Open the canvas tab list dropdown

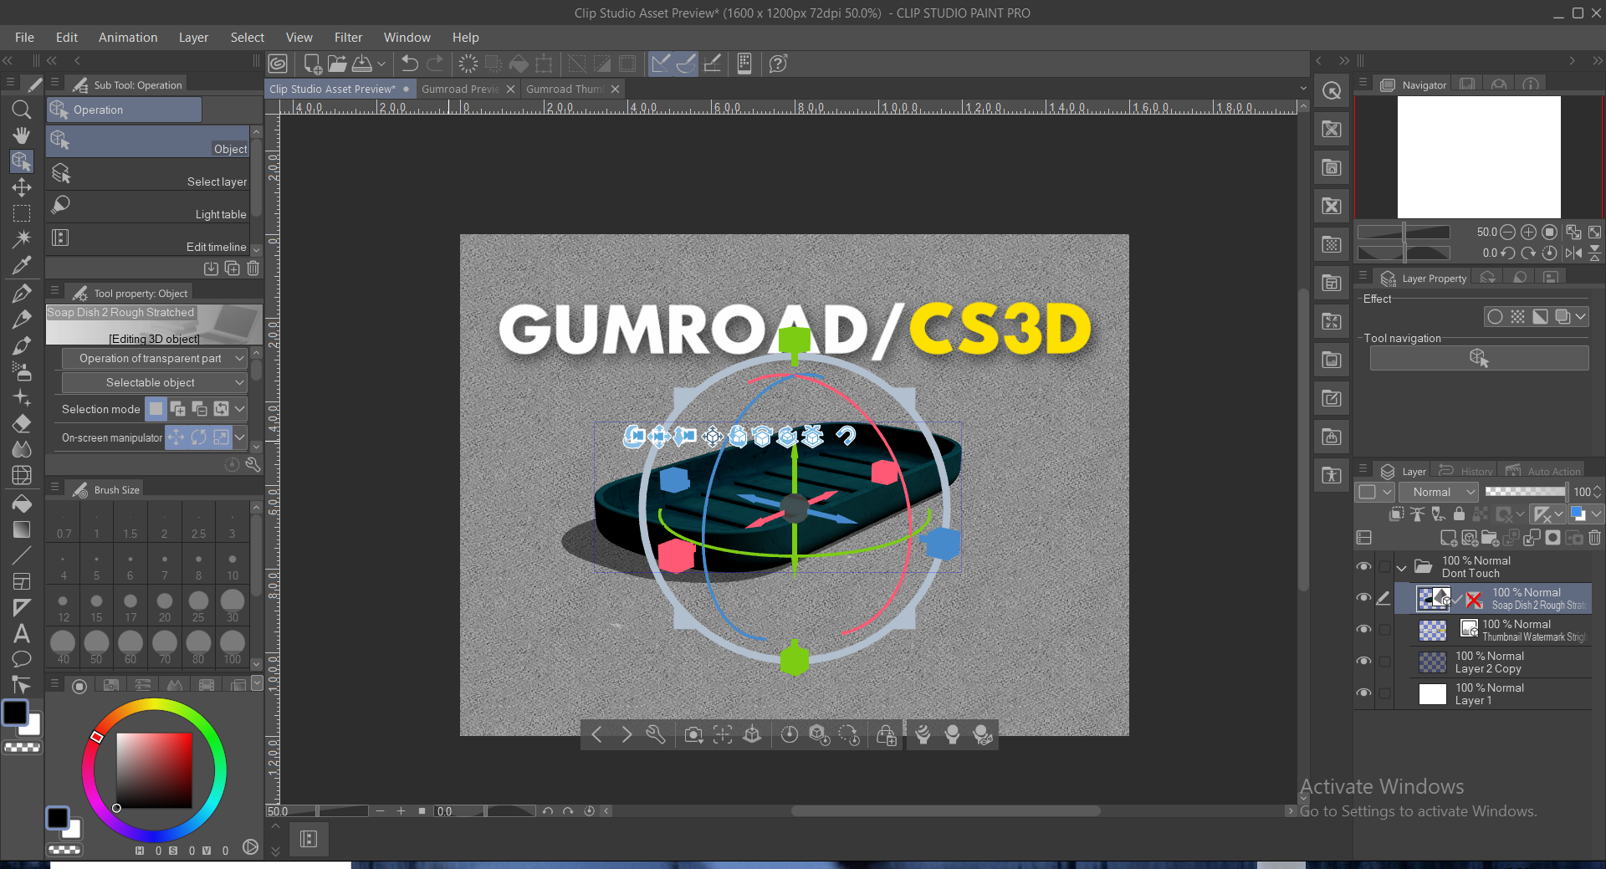click(x=1303, y=89)
